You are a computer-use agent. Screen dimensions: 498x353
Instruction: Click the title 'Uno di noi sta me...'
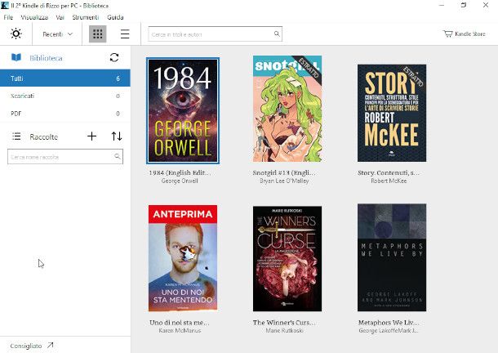(x=180, y=323)
